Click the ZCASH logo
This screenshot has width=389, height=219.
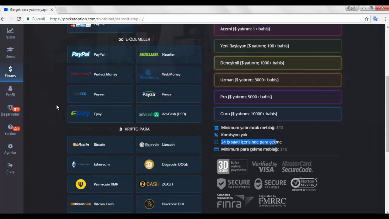click(x=149, y=184)
